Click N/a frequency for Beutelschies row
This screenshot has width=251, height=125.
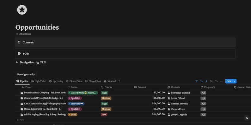point(203,93)
